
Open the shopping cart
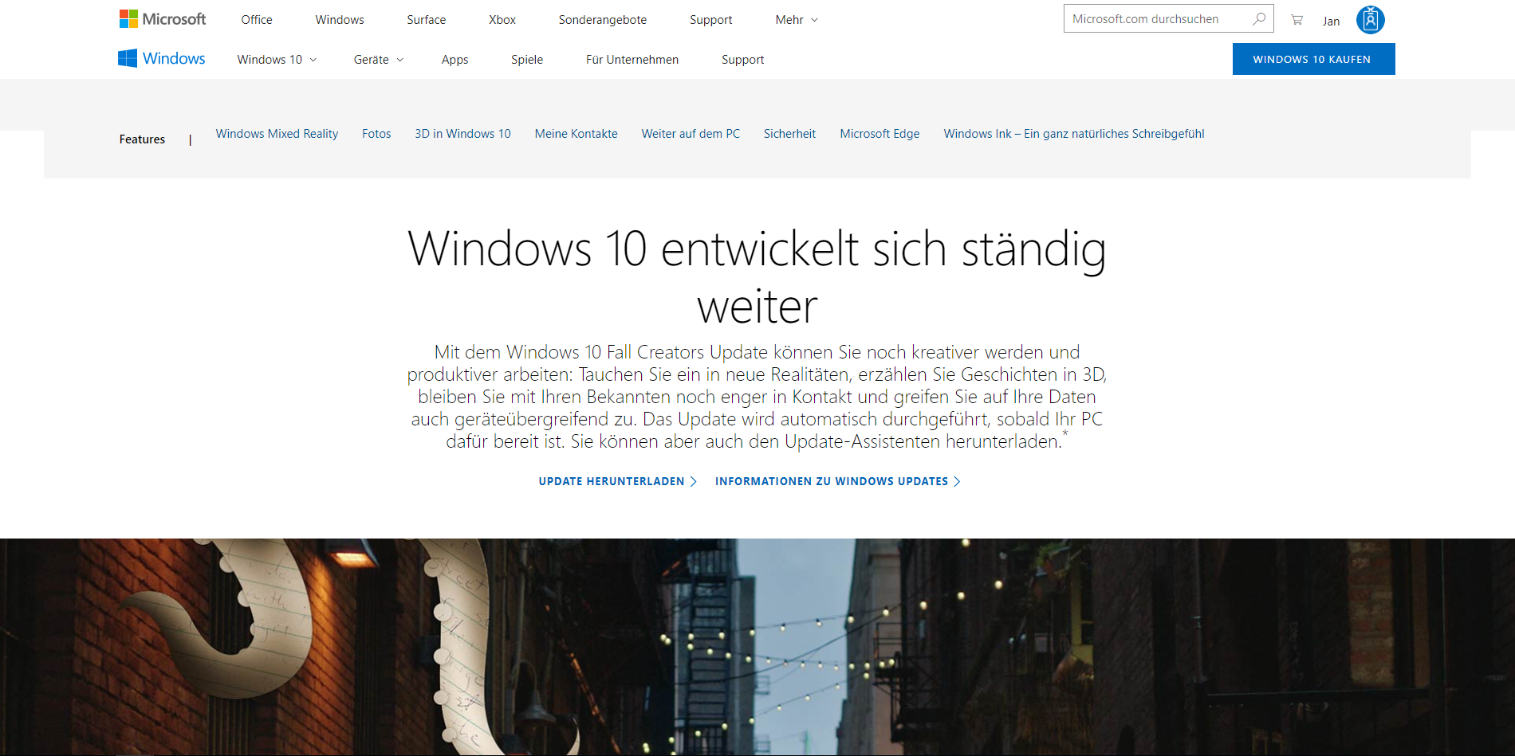tap(1297, 20)
